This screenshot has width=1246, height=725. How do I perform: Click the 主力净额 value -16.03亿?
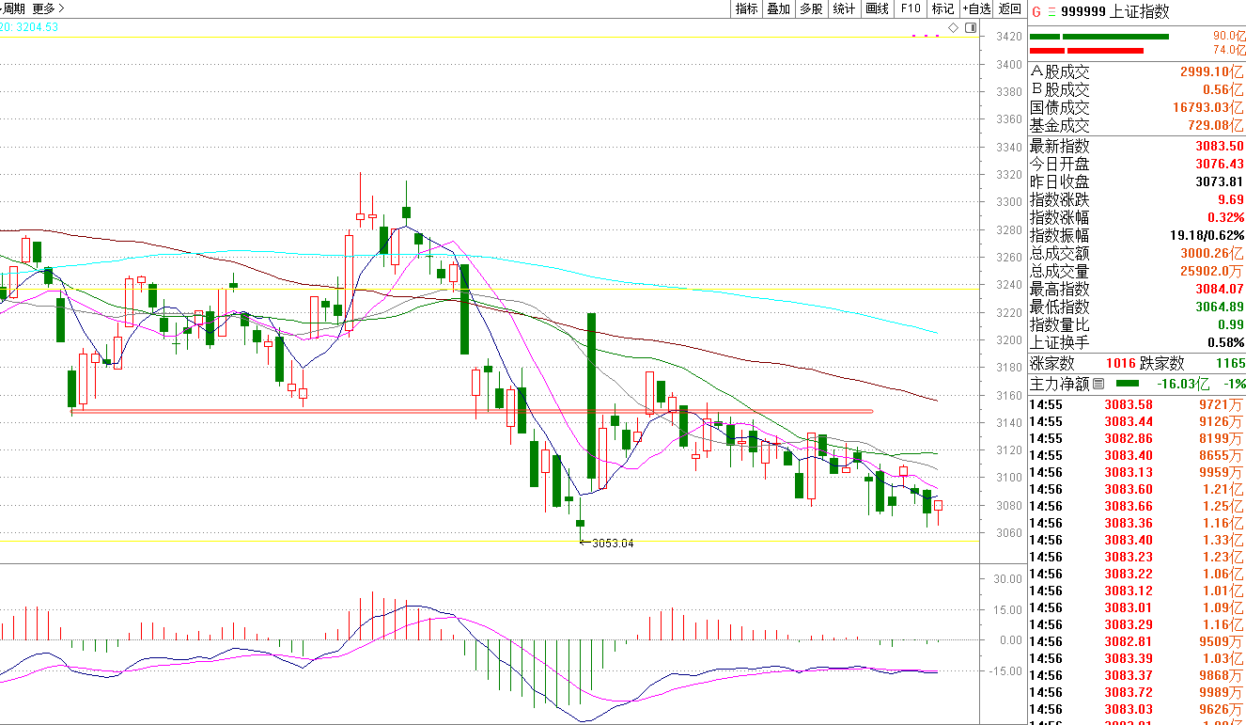pos(1185,384)
